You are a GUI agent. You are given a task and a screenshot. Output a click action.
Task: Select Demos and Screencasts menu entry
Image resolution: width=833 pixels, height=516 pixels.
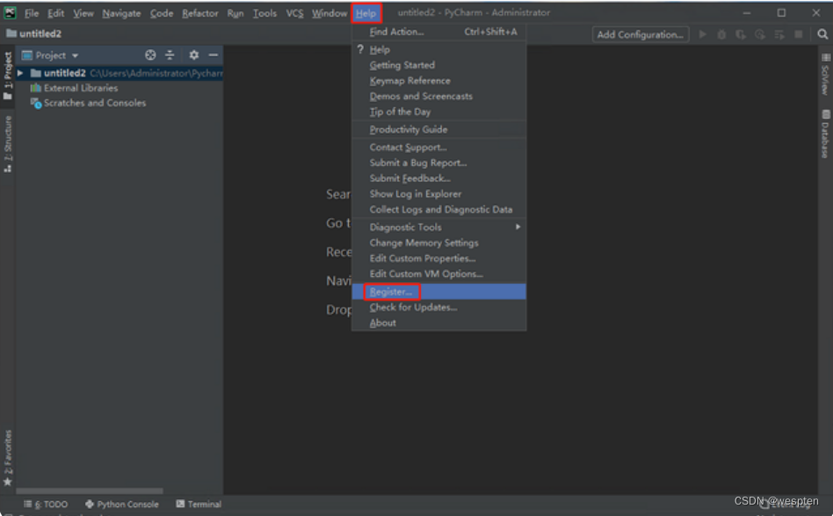[438, 96]
